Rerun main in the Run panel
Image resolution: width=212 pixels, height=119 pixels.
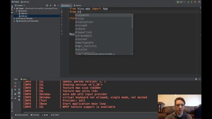[15, 83]
